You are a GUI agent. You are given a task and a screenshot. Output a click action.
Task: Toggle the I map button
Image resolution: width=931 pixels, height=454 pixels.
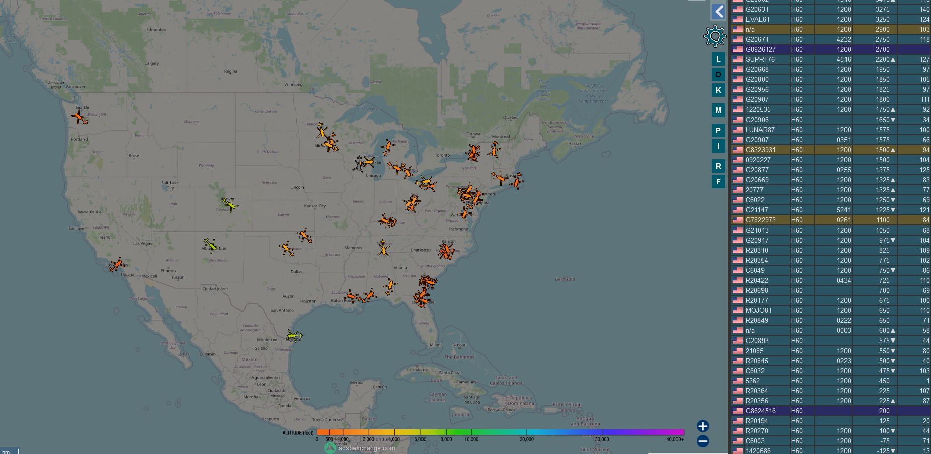click(x=718, y=146)
